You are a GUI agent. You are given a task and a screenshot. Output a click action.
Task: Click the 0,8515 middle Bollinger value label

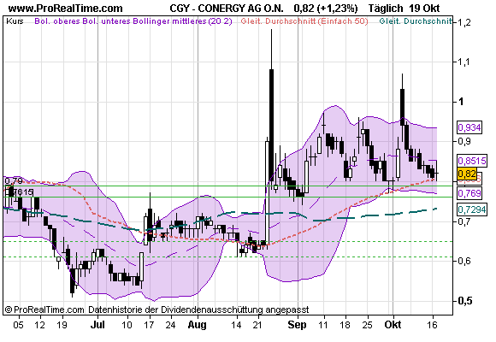click(x=472, y=161)
